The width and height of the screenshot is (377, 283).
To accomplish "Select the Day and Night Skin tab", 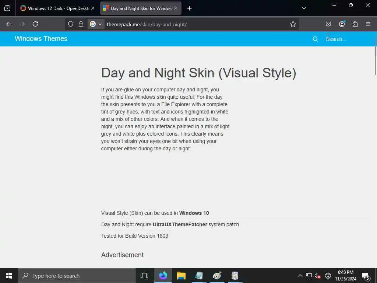I will pyautogui.click(x=141, y=8).
